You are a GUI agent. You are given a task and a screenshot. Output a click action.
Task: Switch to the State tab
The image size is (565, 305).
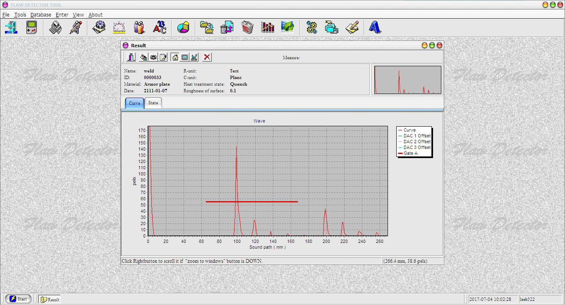click(x=153, y=103)
